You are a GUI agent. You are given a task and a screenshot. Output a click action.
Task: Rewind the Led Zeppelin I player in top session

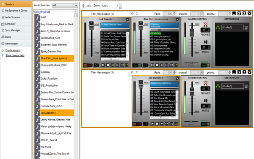[x=113, y=65]
